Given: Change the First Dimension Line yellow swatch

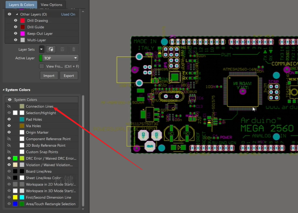Looking at the screenshot, I should (x=15, y=197).
